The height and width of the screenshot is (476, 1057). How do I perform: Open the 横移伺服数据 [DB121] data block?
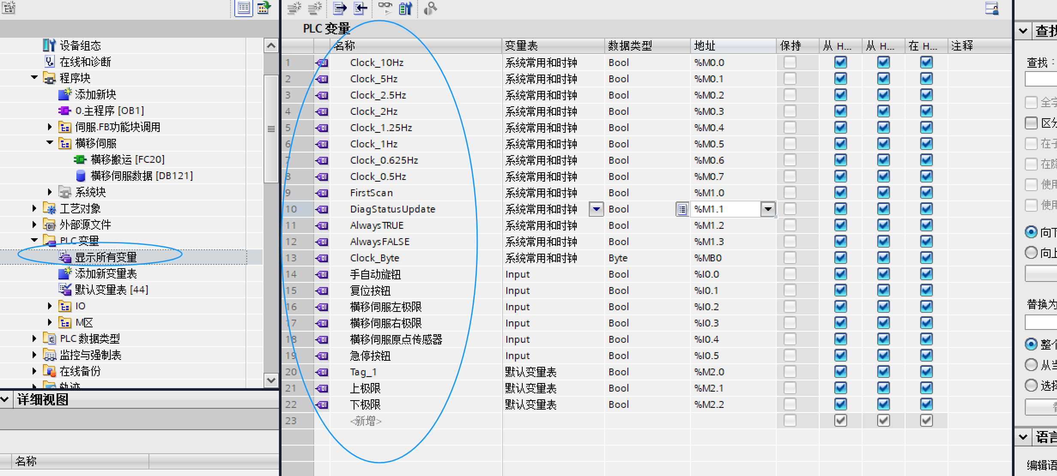pos(142,176)
